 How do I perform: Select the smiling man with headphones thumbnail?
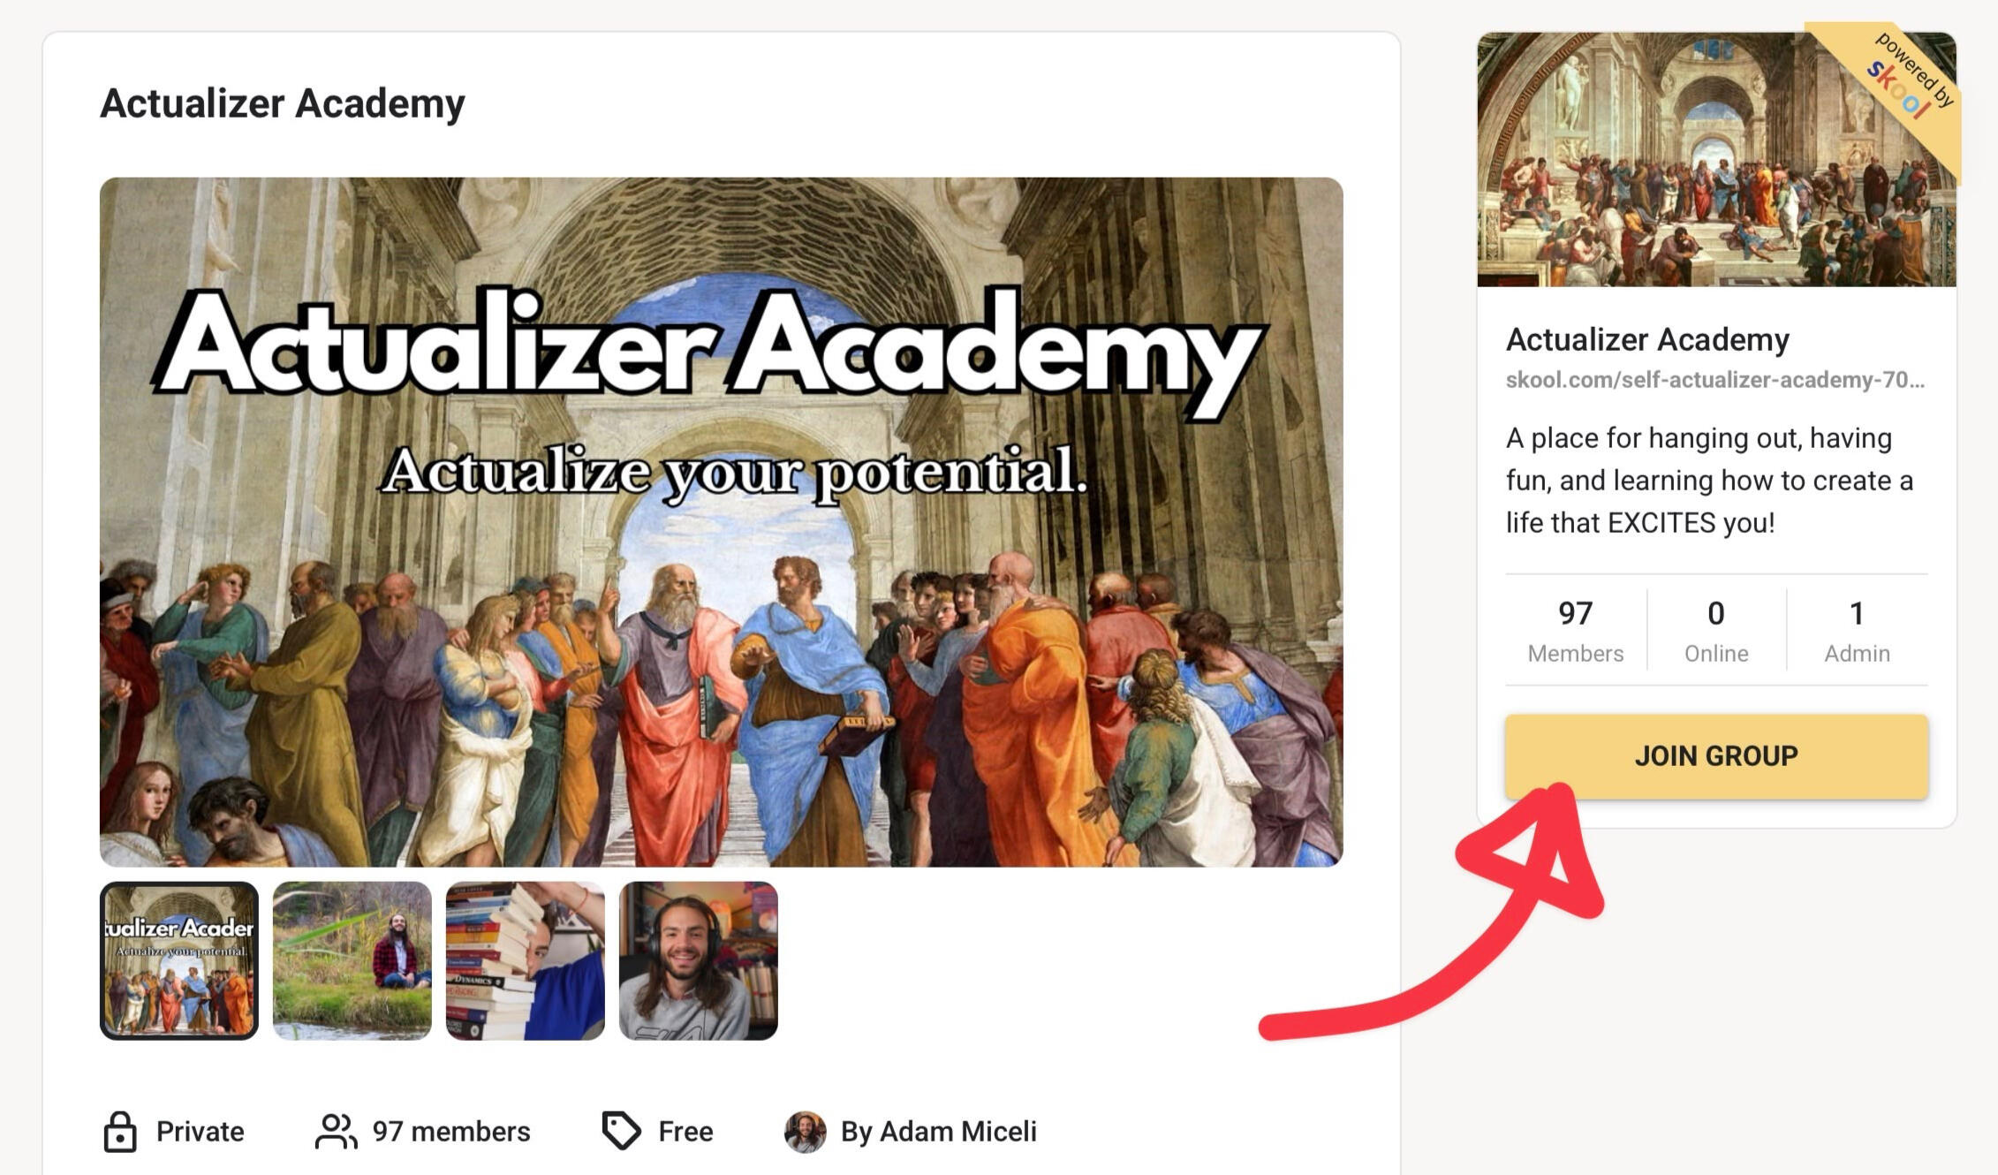click(x=699, y=960)
